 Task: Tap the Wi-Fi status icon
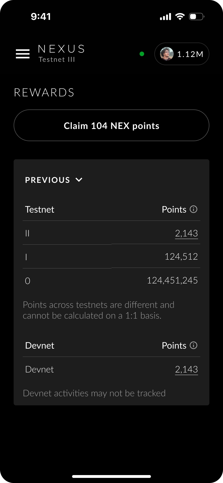click(180, 16)
